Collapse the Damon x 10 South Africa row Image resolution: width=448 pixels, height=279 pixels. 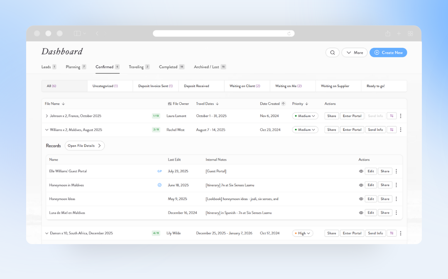click(47, 233)
